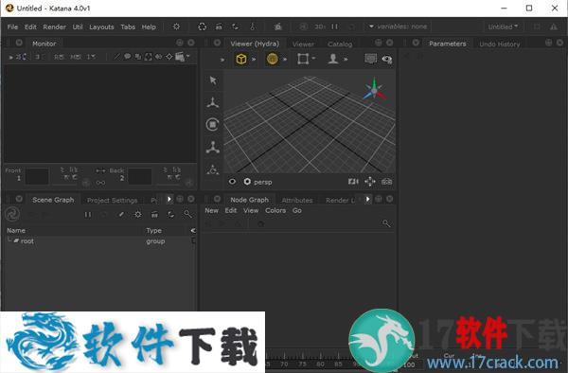Switch to the Catalog tab
This screenshot has width=568, height=373.
point(340,44)
